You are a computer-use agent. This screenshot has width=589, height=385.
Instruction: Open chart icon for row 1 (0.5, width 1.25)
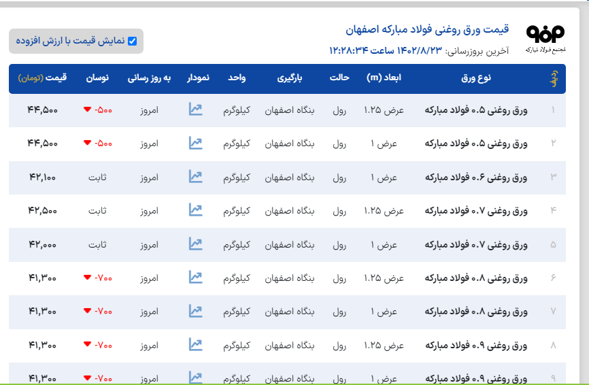tap(195, 110)
